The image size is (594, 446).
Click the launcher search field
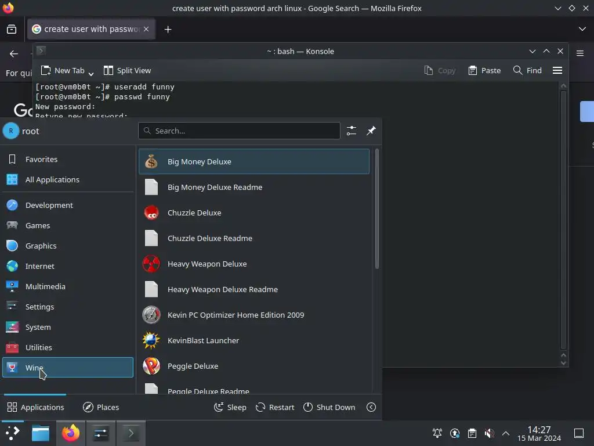239,131
